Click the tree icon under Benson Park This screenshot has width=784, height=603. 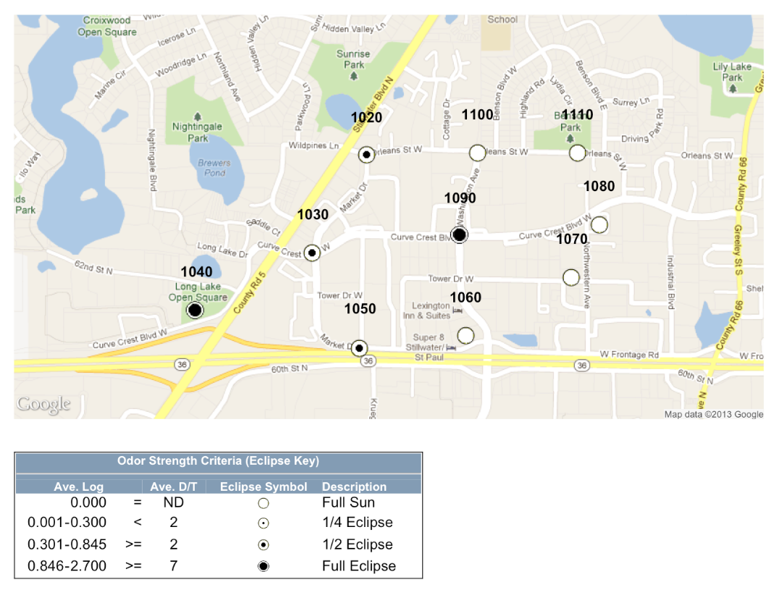tap(570, 138)
